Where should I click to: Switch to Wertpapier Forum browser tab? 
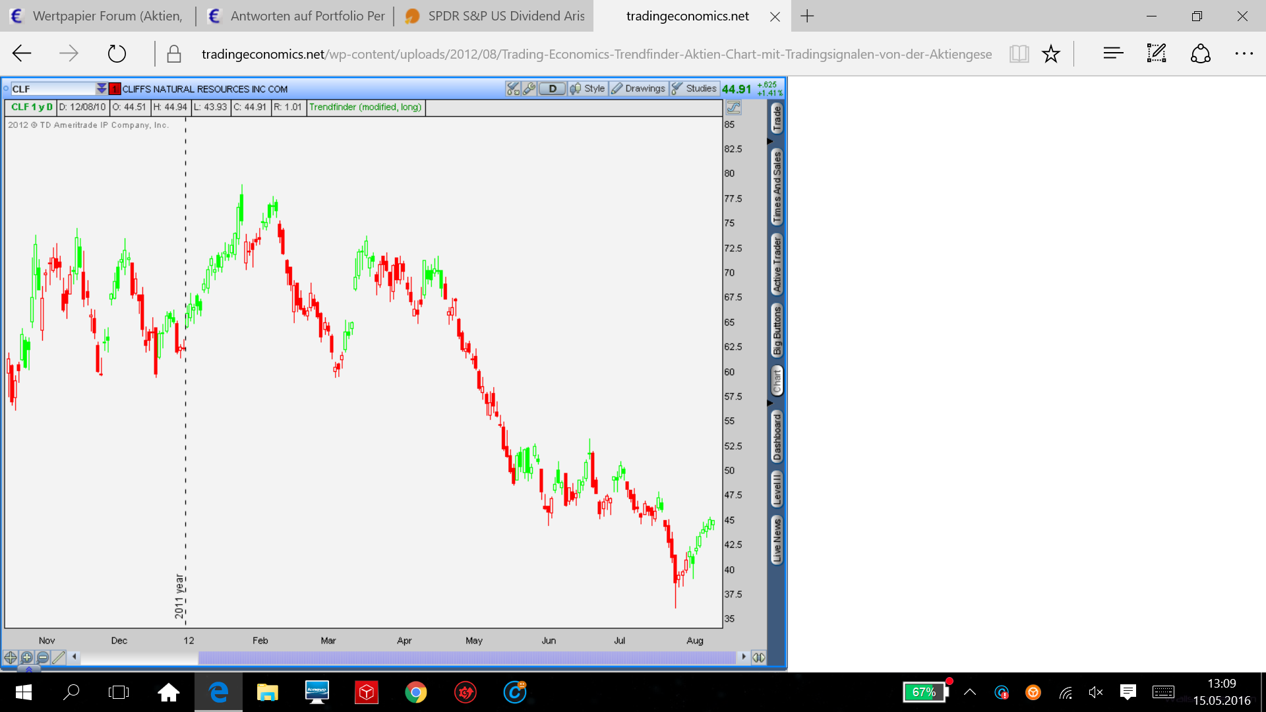[x=98, y=16]
